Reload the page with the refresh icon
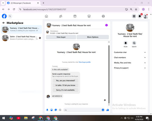Viewport: 152px width, 121px height. [x=14, y=9]
